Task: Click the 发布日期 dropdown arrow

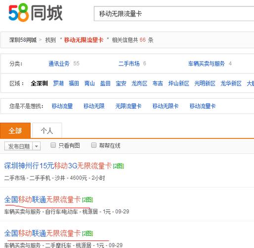Action: pos(37,146)
